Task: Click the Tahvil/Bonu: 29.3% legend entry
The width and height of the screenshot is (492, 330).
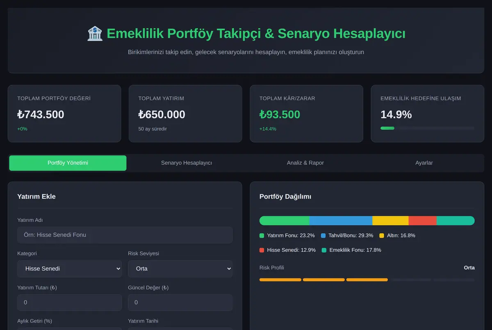Action: pyautogui.click(x=347, y=235)
